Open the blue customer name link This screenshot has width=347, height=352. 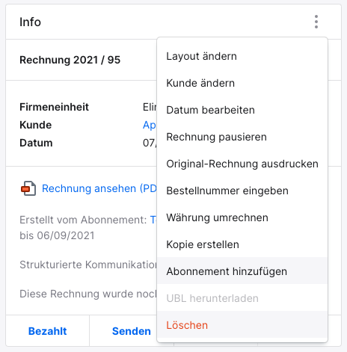click(150, 125)
